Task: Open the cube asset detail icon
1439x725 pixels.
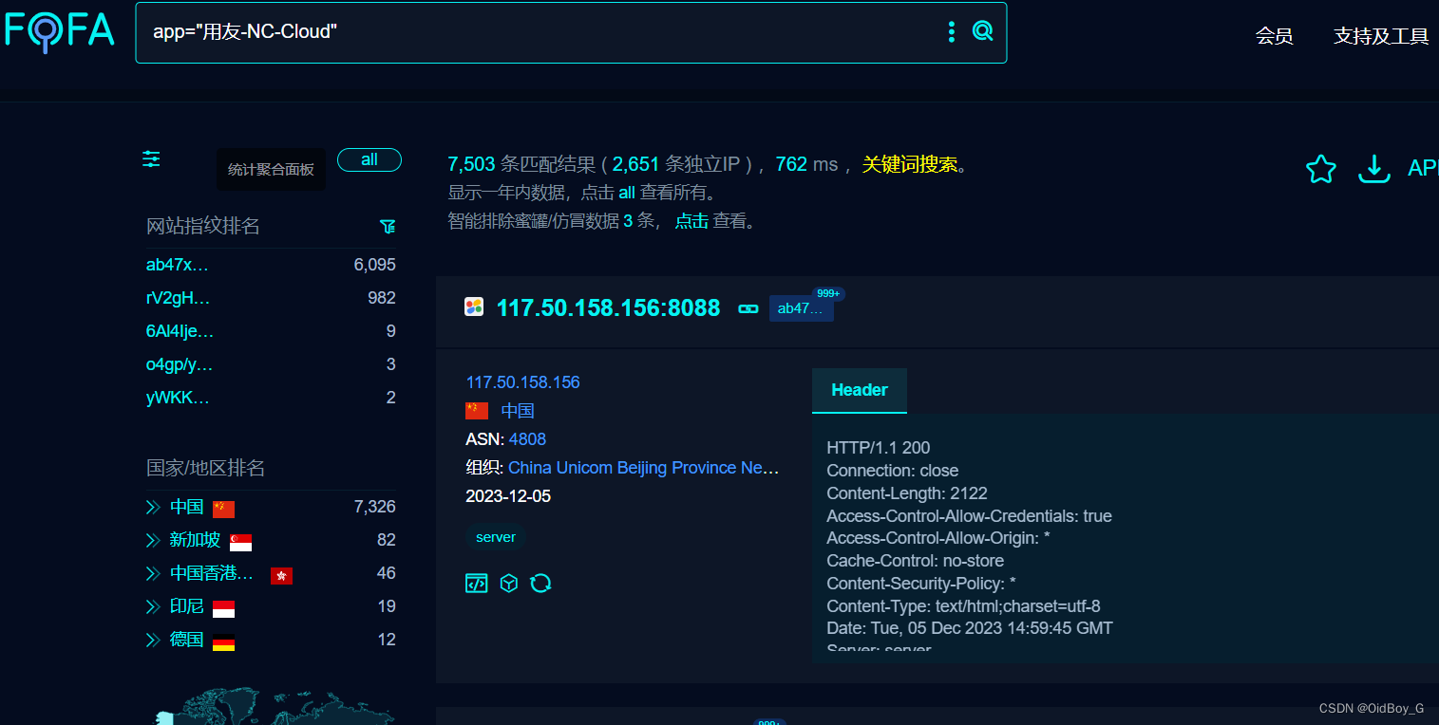Action: pos(509,583)
